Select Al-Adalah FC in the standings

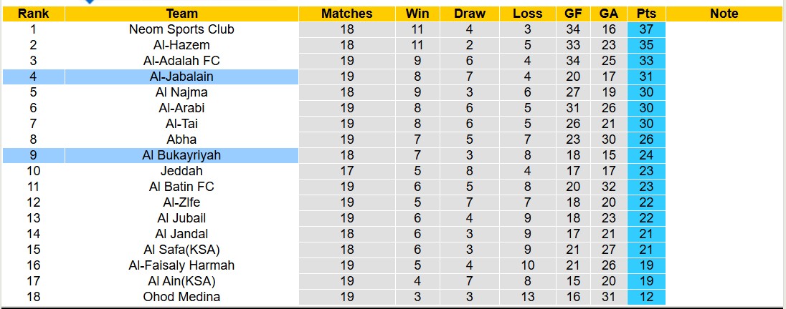[x=181, y=61]
